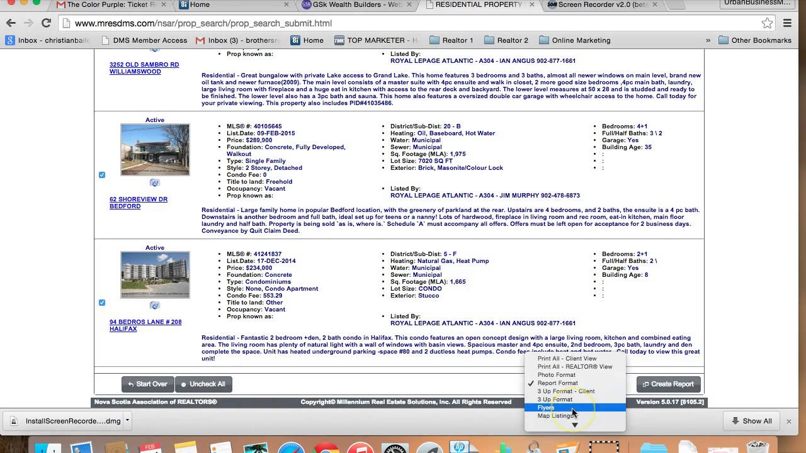
Task: Click MLS number 40105645
Action: [x=268, y=126]
